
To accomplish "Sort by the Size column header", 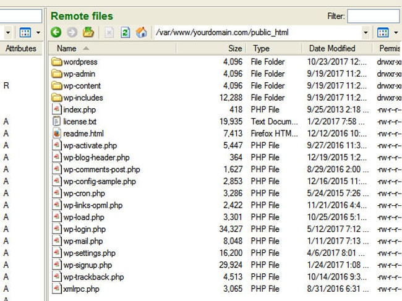I will 212,48.
